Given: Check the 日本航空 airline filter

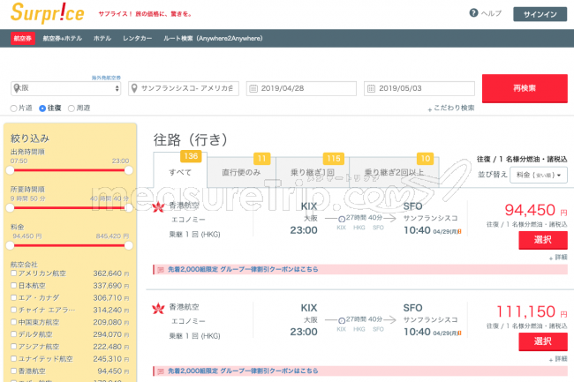Looking at the screenshot, I should coord(13,285).
